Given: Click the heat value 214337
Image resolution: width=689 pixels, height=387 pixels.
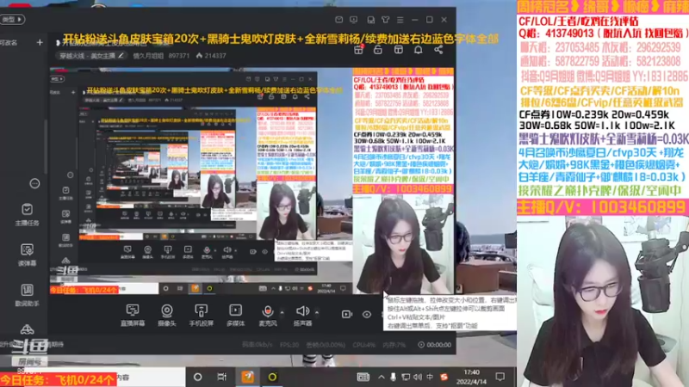Looking at the screenshot, I should click(211, 56).
